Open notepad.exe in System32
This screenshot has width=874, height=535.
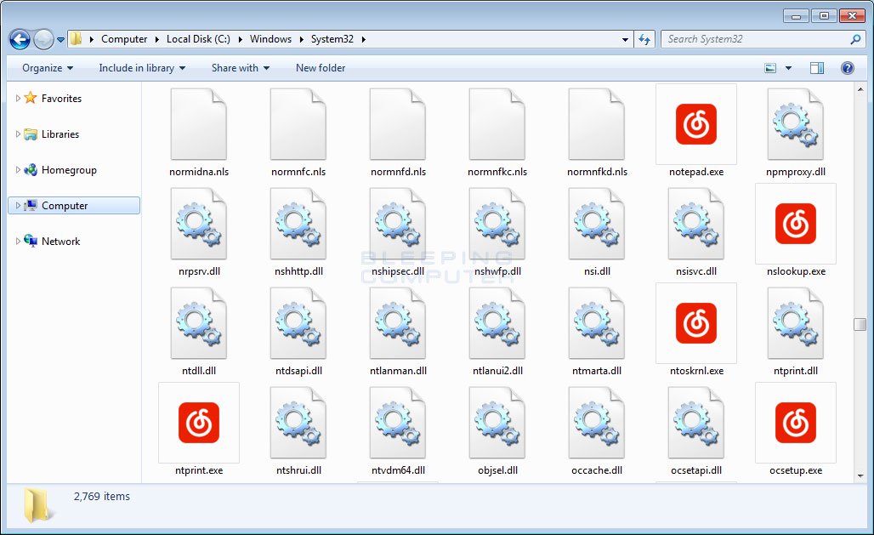(695, 125)
